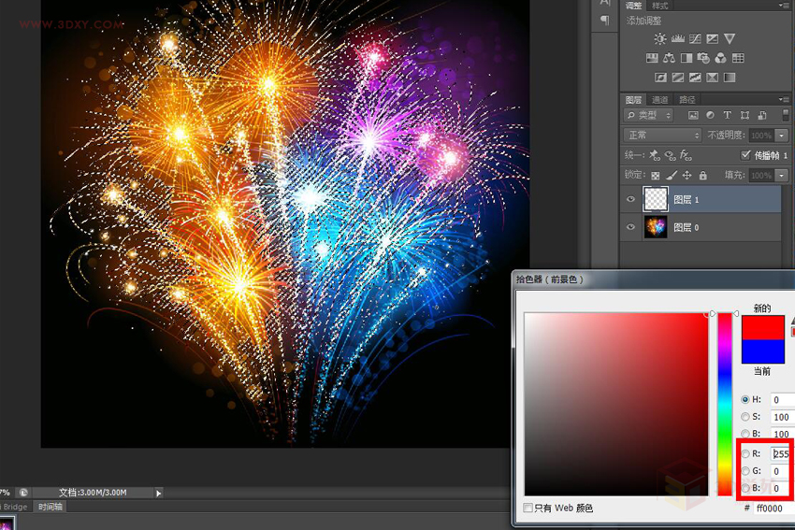This screenshot has width=795, height=530.
Task: Add a Brightness/Contrast adjustment
Action: 659,39
